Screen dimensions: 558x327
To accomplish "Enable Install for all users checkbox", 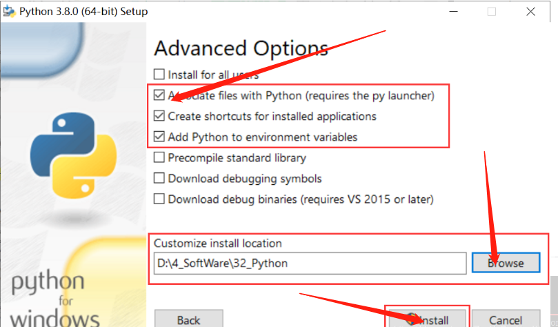I will point(159,75).
